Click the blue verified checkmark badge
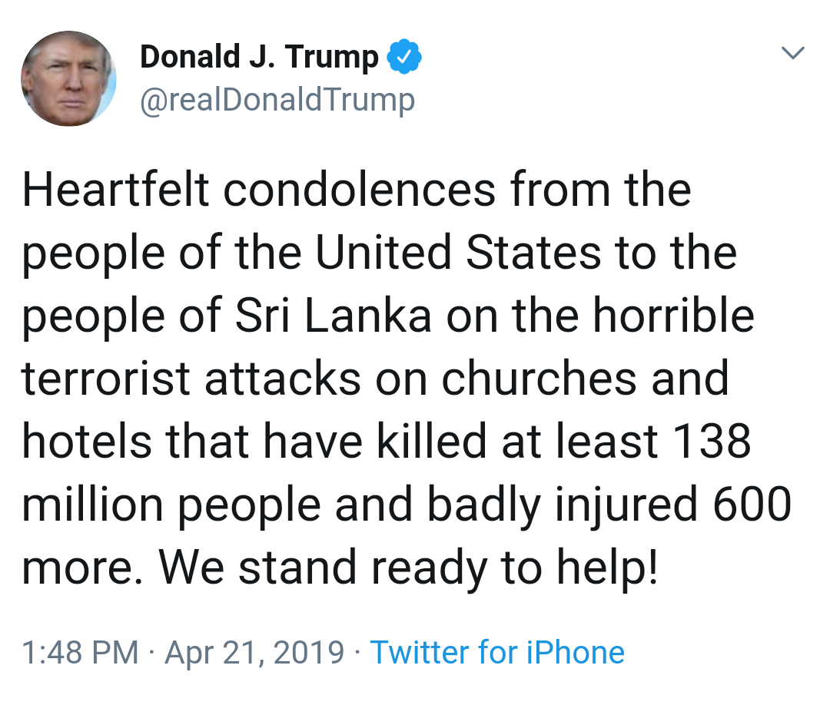This screenshot has width=830, height=705. 404,56
